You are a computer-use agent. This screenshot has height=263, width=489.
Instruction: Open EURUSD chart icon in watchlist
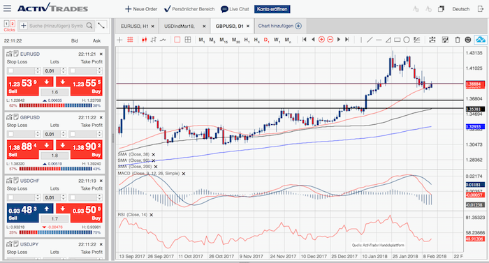[9, 54]
